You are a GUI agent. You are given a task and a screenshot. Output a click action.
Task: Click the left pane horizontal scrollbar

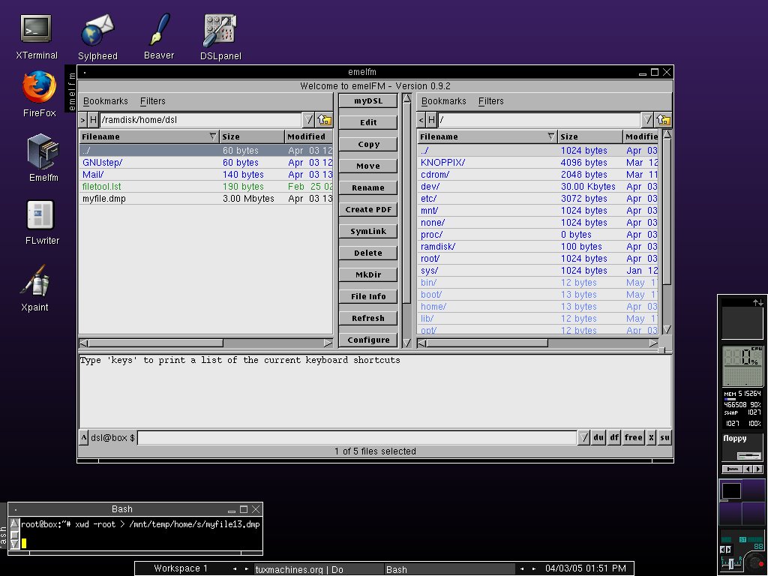205,343
